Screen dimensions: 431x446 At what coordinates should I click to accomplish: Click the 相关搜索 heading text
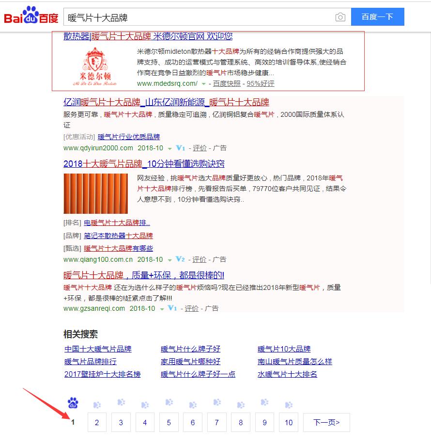point(81,334)
